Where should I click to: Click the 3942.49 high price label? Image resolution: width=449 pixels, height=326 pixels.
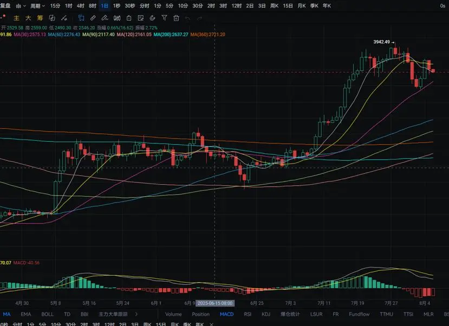click(381, 42)
